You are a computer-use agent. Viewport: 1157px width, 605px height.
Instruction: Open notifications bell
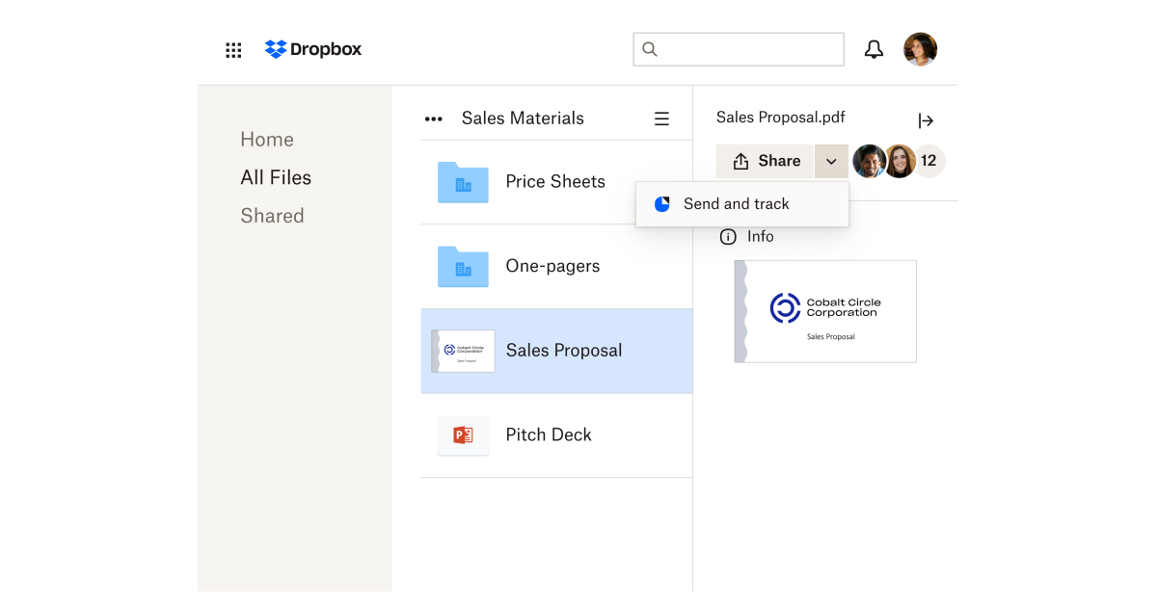874,49
